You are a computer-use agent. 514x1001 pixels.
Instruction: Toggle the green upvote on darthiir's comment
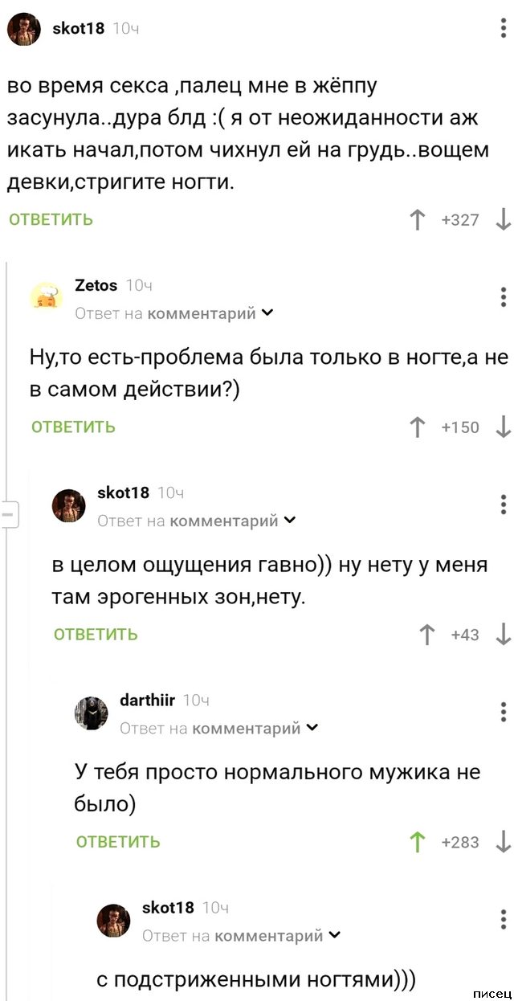(418, 842)
